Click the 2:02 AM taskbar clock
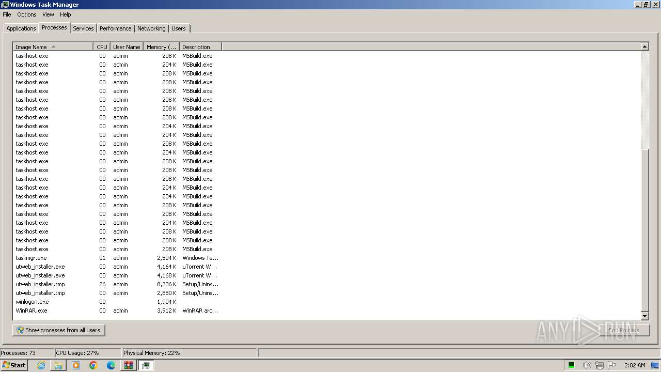Screen dimensions: 661x372 pyautogui.click(x=635, y=365)
